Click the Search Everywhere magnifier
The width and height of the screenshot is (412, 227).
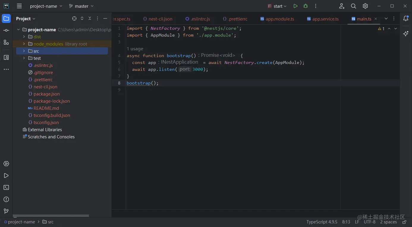(x=353, y=6)
